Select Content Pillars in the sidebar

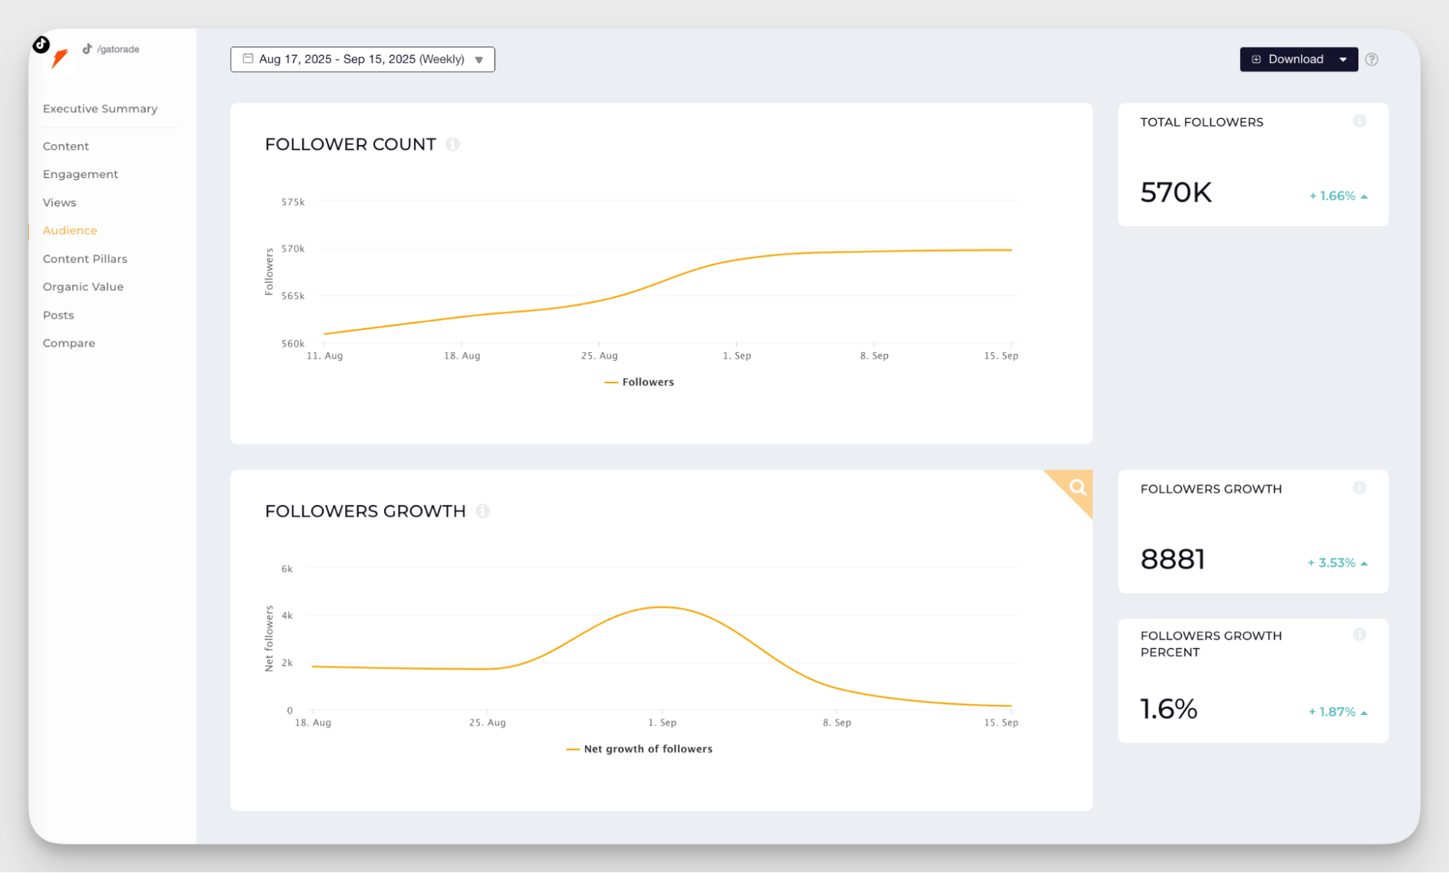[x=85, y=259]
